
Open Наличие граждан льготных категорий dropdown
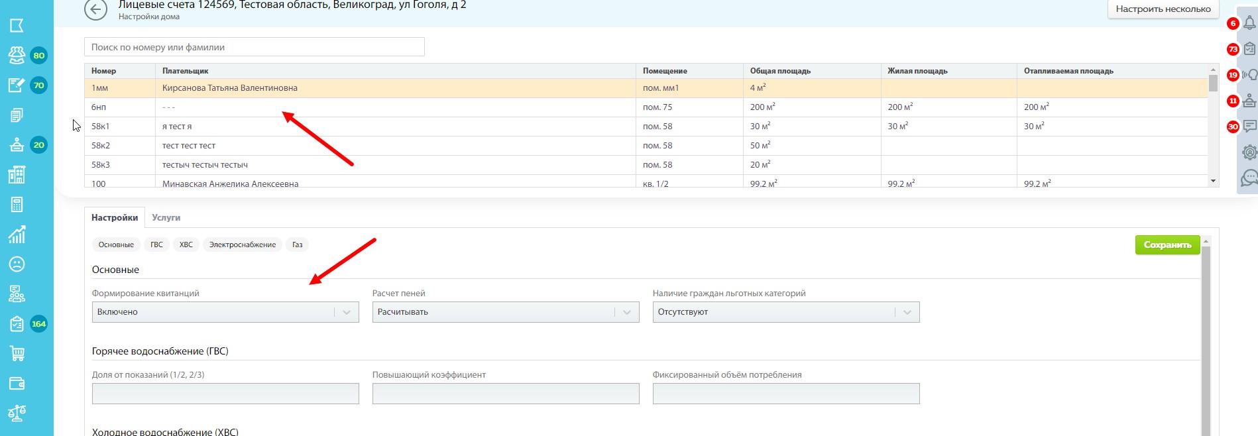pyautogui.click(x=785, y=312)
